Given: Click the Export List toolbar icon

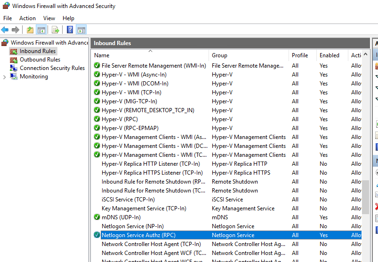Looking at the screenshot, I should pos(56,30).
